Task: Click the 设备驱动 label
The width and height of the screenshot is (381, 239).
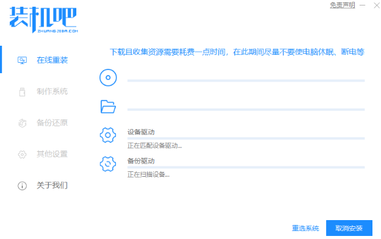Action: click(141, 132)
